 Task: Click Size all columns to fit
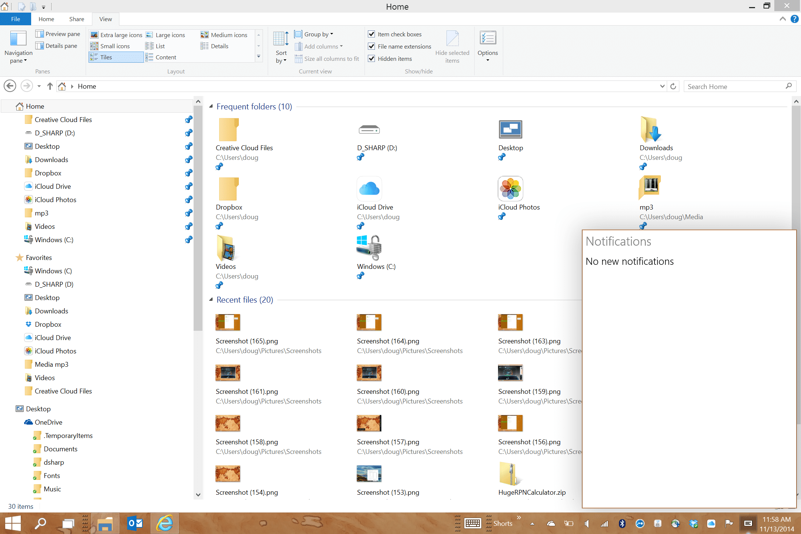327,59
